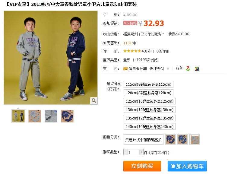Increase purchase quantity with plus button
Image resolution: width=228 pixels, height=175 pixels.
click(x=141, y=152)
